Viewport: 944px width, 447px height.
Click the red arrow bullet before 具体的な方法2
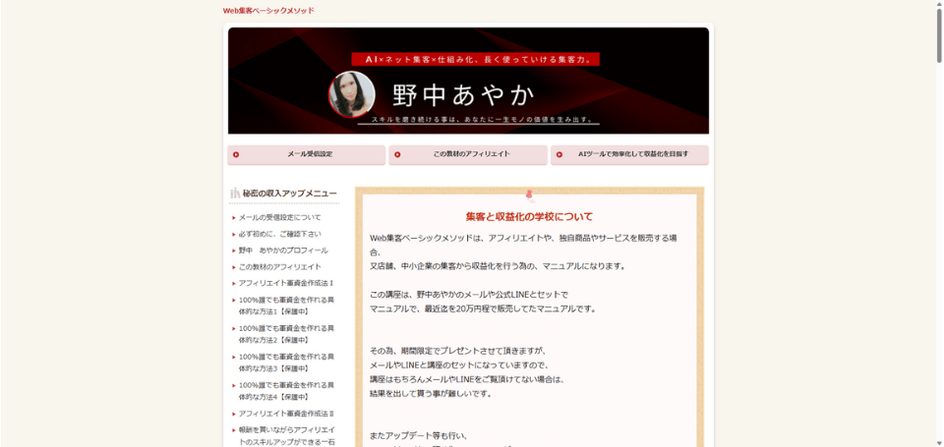(x=234, y=328)
